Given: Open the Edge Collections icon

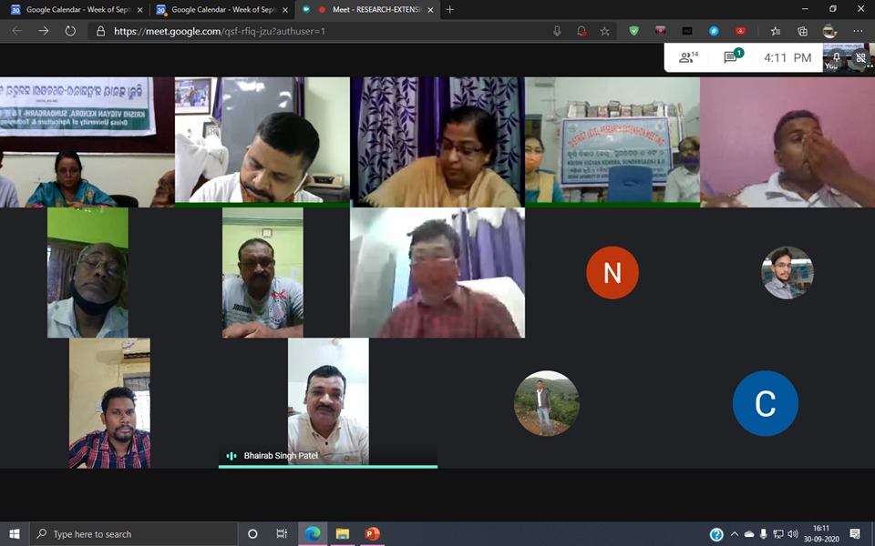Looking at the screenshot, I should click(x=802, y=31).
